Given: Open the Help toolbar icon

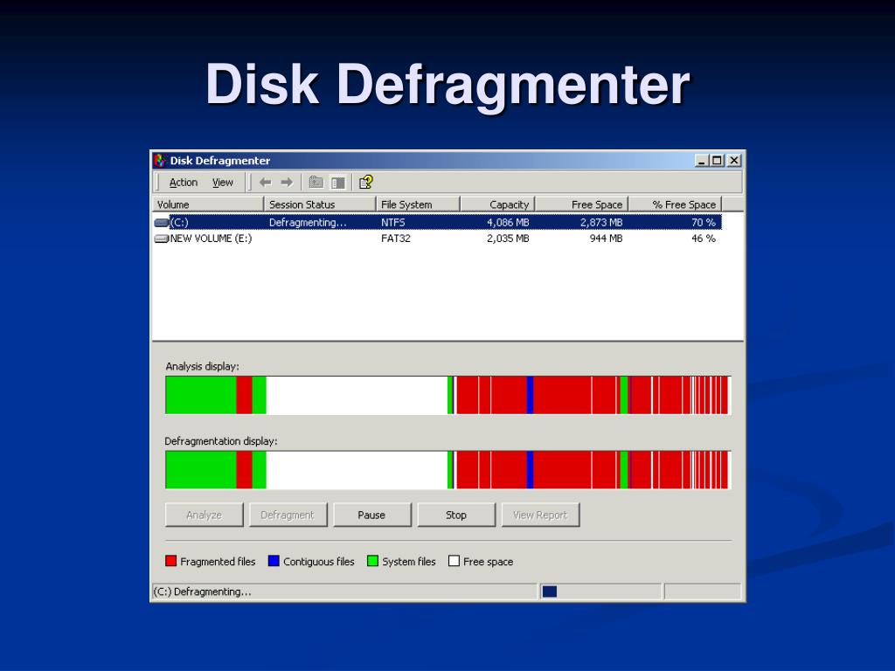Looking at the screenshot, I should (366, 182).
